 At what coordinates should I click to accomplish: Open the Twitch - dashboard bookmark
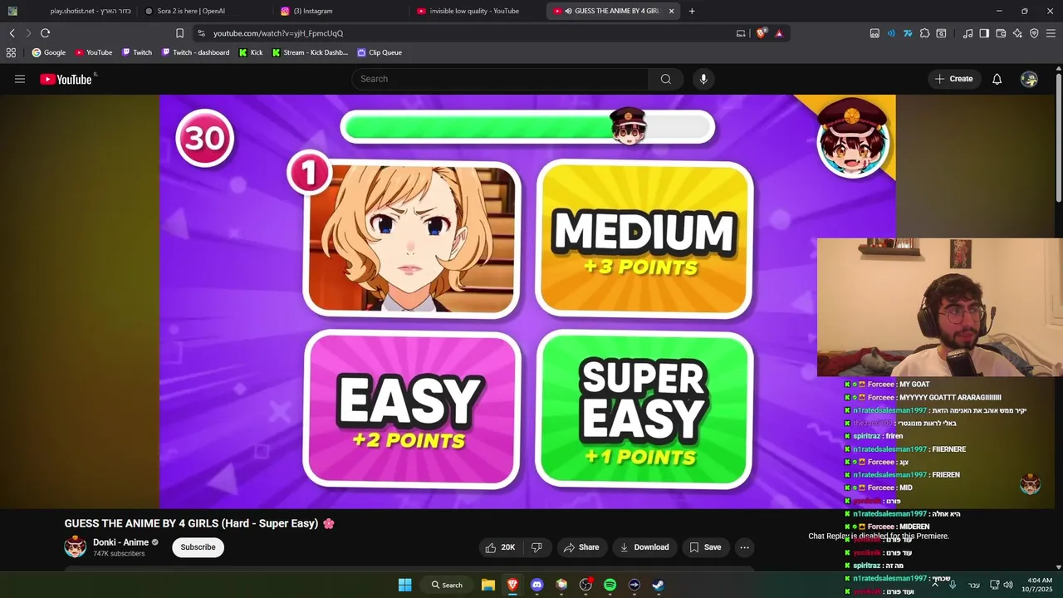coord(195,52)
